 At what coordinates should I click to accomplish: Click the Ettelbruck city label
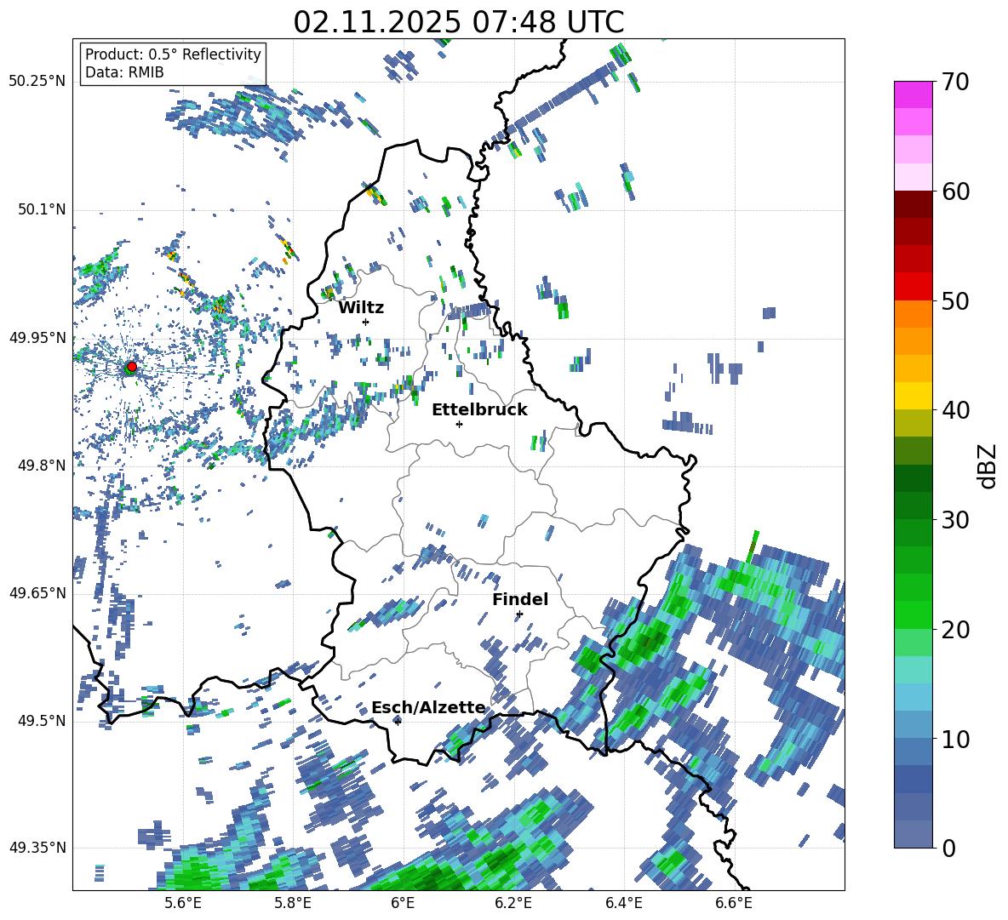(479, 410)
